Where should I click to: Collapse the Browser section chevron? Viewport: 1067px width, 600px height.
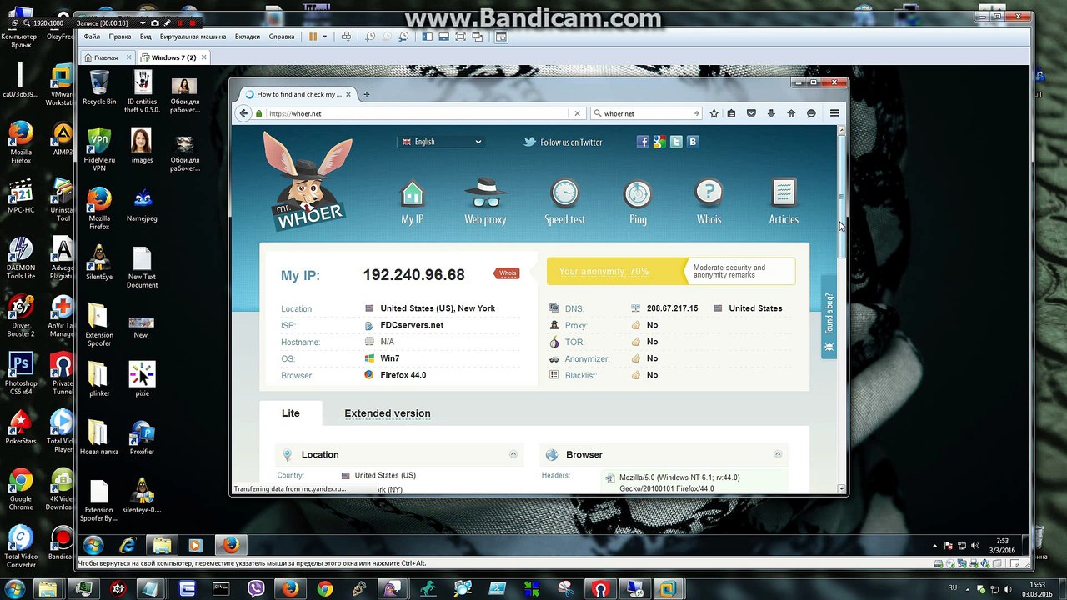pos(778,454)
